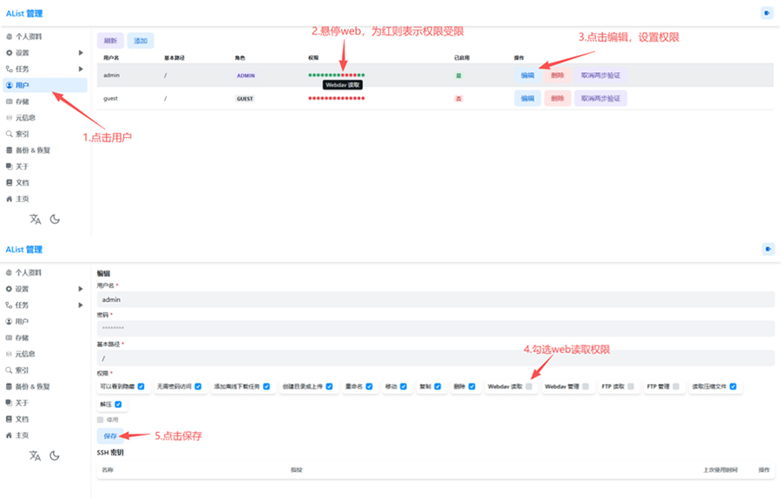Click the 基本路径 input field
The image size is (781, 498).
point(434,357)
